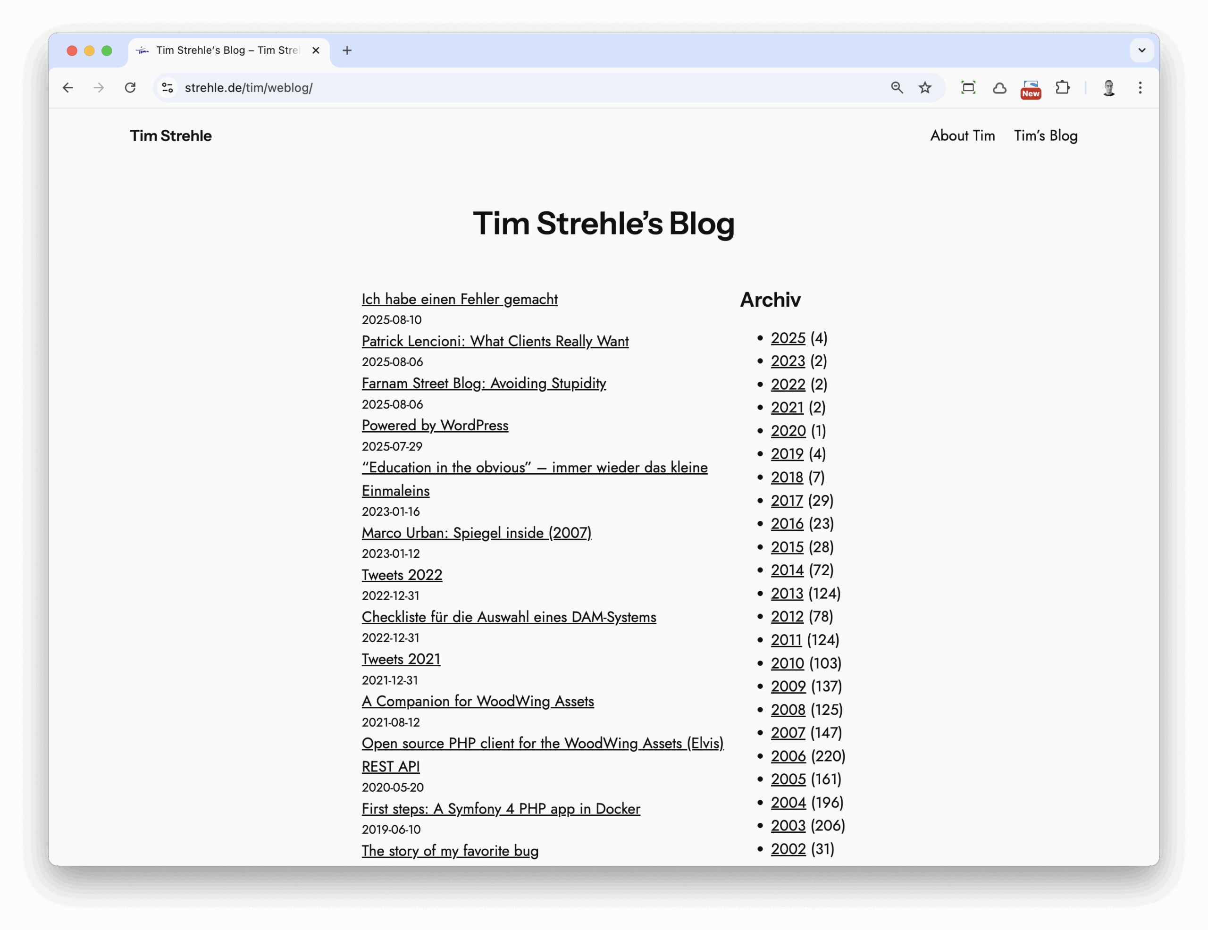This screenshot has width=1208, height=930.
Task: Open Patrick Lencioni: What Clients Really Want
Action: coord(495,341)
